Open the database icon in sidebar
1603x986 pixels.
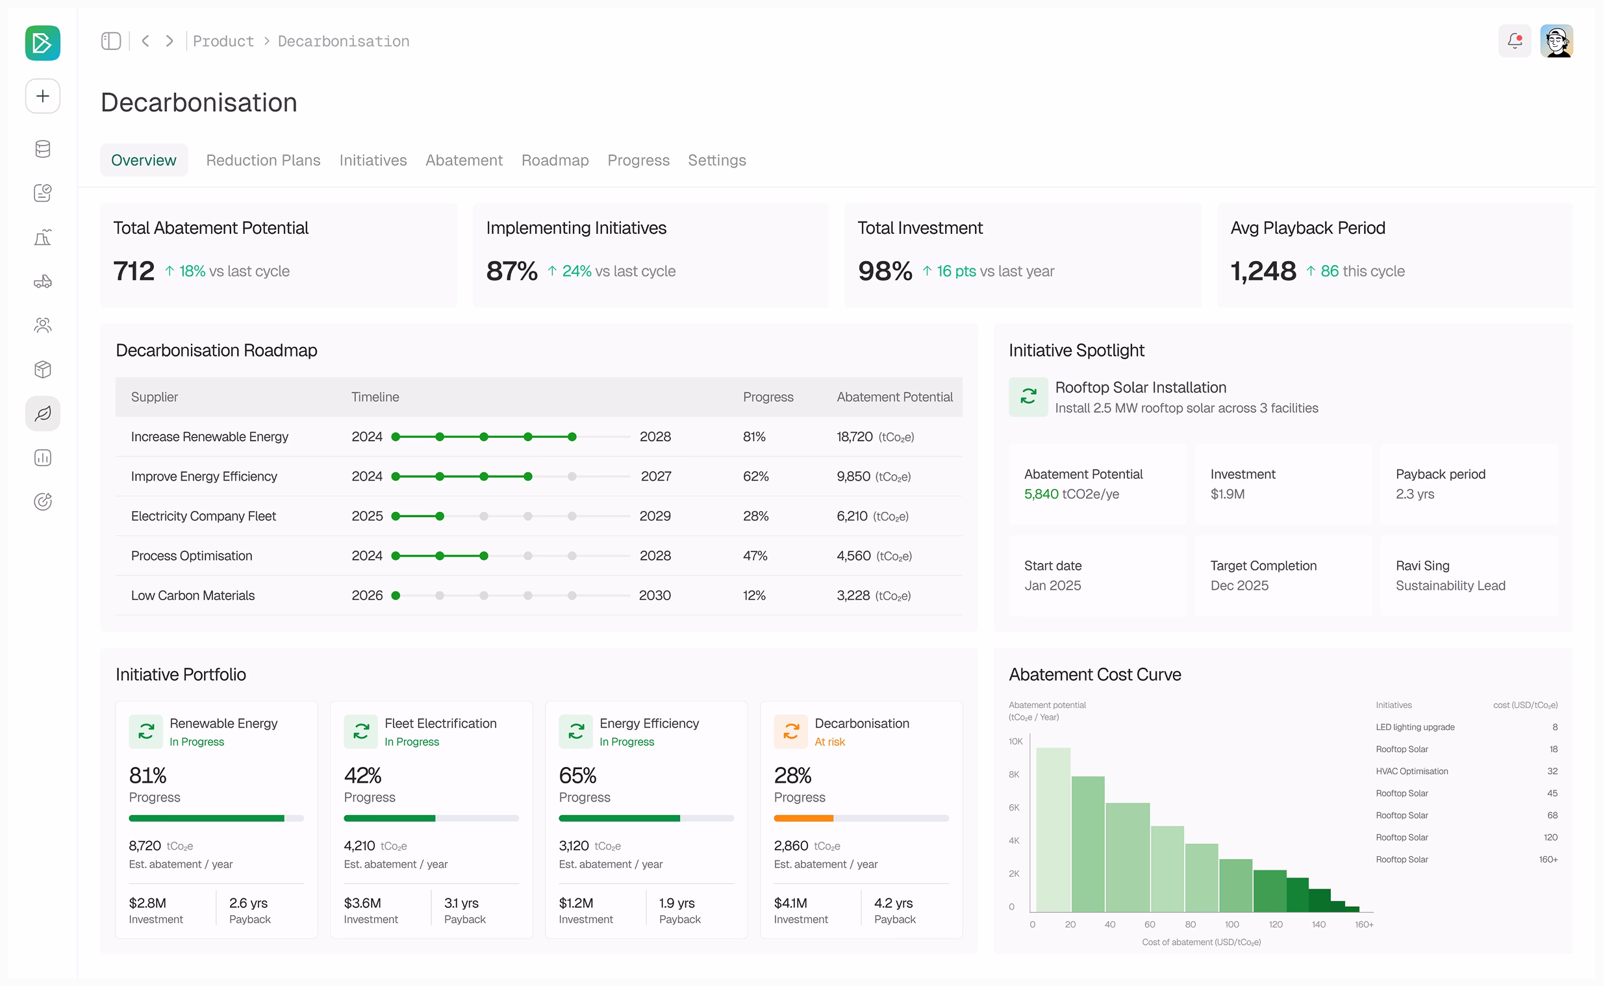point(43,149)
